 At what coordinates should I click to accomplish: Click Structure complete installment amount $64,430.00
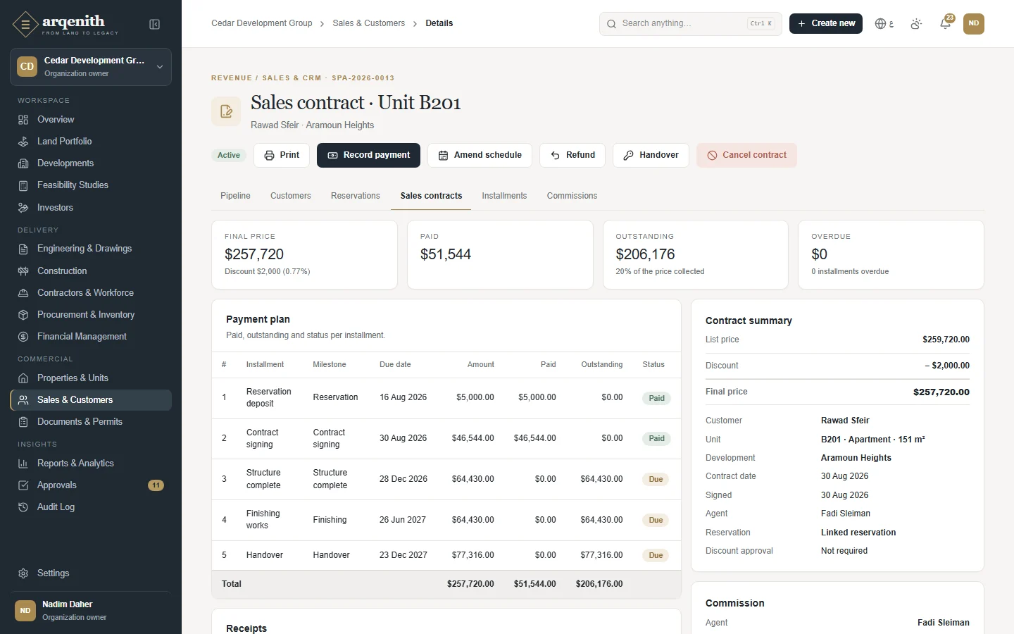click(472, 479)
